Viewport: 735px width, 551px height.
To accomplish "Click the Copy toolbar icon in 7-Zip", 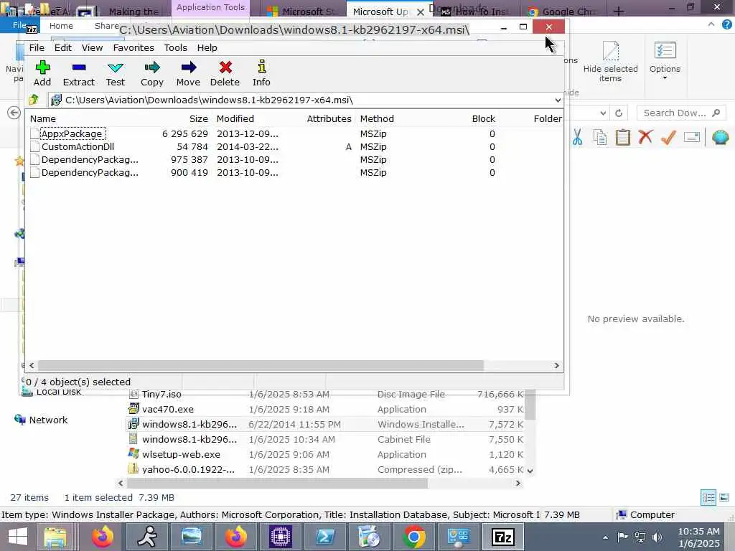I will pyautogui.click(x=152, y=73).
